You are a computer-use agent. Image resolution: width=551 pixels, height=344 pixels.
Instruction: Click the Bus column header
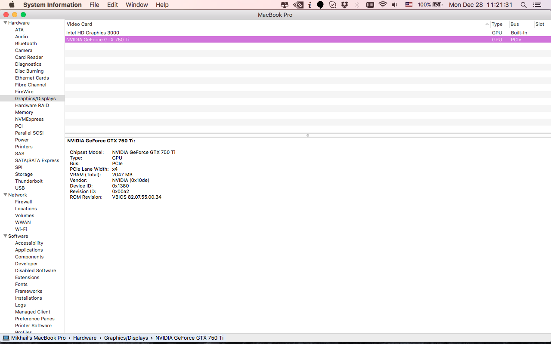coord(521,24)
